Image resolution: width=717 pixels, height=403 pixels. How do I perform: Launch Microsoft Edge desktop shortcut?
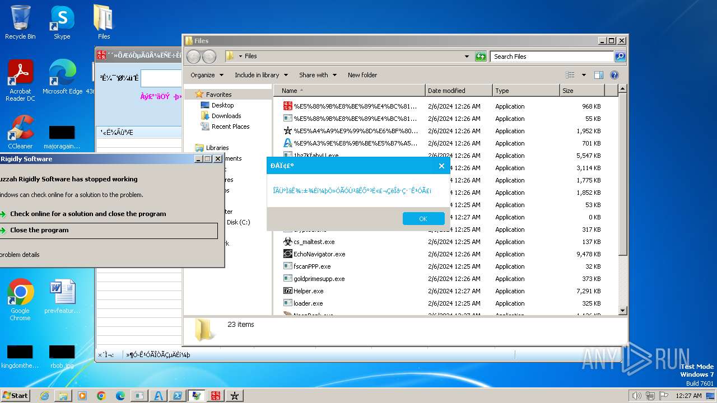[62, 77]
